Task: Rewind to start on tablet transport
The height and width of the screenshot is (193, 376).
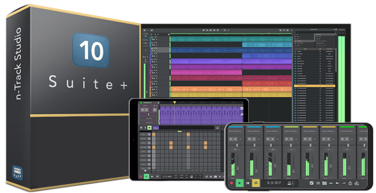Action: click(152, 177)
